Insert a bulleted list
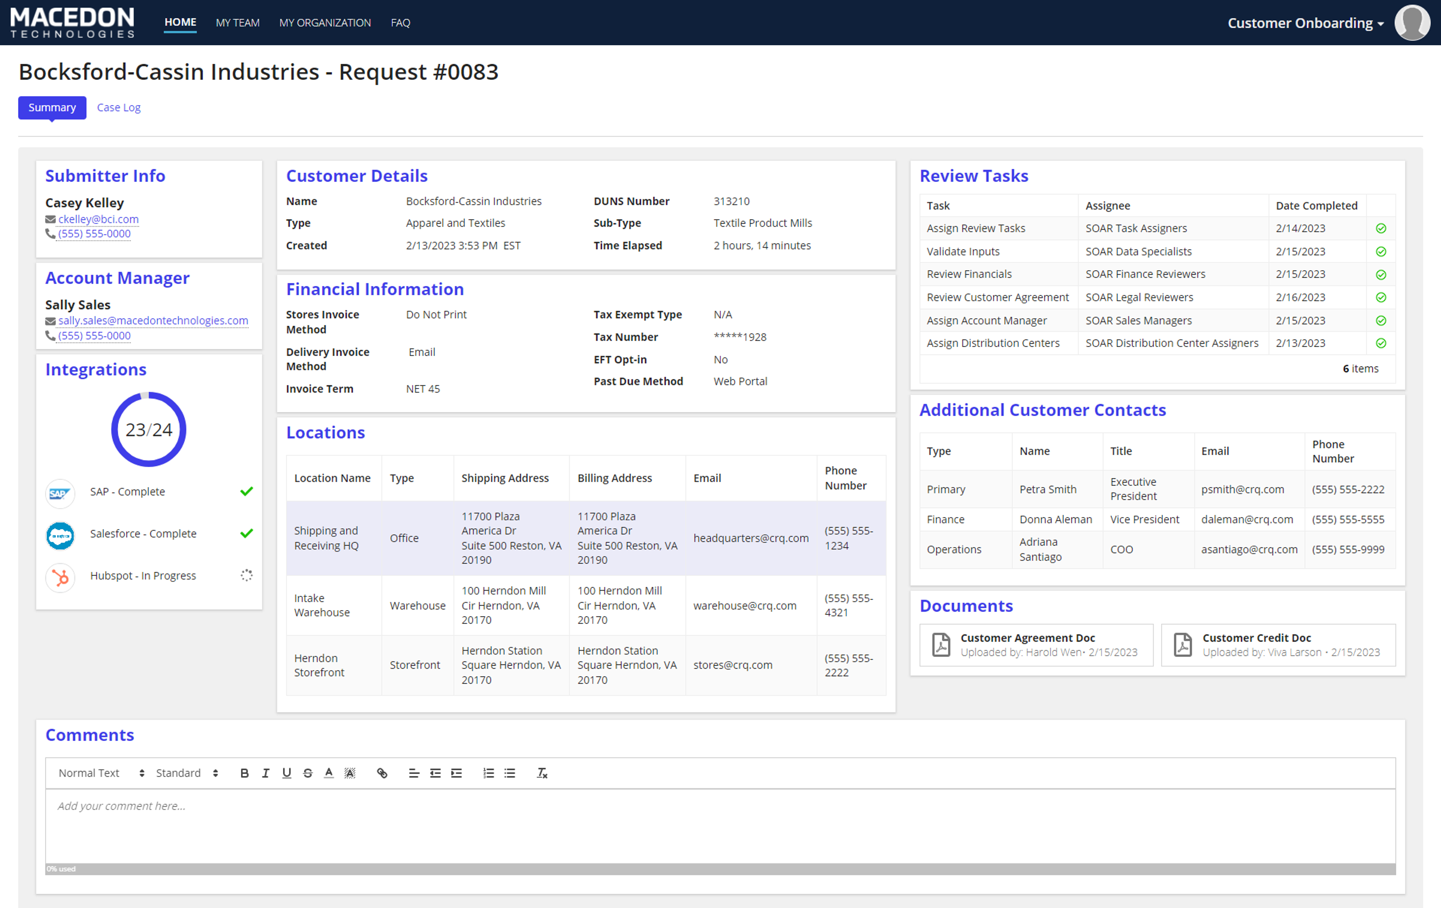The width and height of the screenshot is (1441, 908). (x=509, y=773)
